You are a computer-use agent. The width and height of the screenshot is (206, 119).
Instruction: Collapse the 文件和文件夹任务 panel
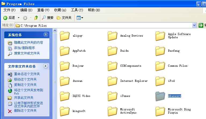45,66
